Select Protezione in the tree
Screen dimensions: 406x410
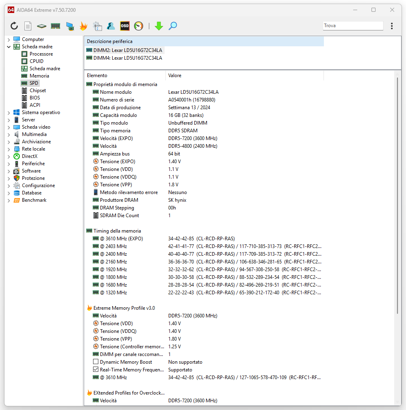coord(33,178)
